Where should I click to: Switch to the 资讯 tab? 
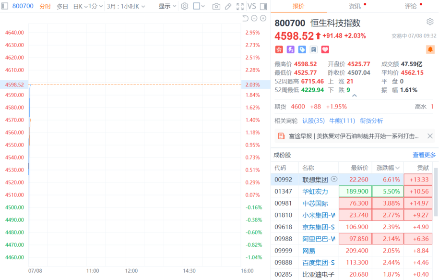[x=355, y=6]
